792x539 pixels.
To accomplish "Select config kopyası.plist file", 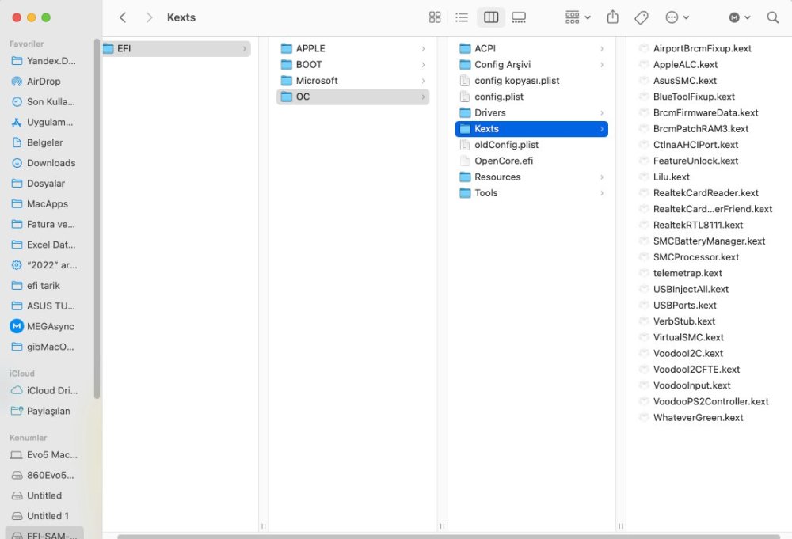I will click(x=531, y=81).
